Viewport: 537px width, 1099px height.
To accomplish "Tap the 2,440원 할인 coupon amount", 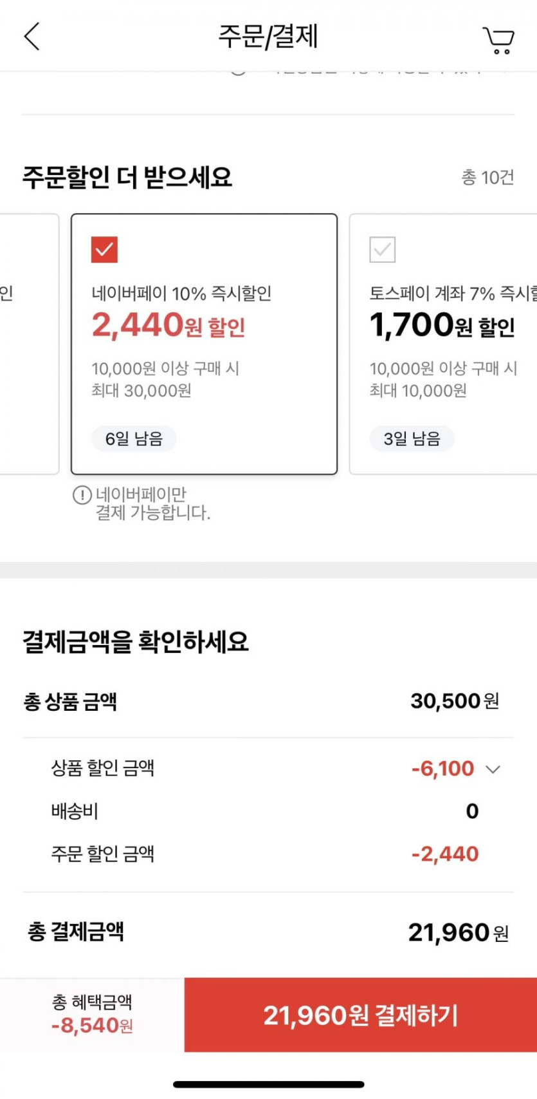I will (x=168, y=325).
